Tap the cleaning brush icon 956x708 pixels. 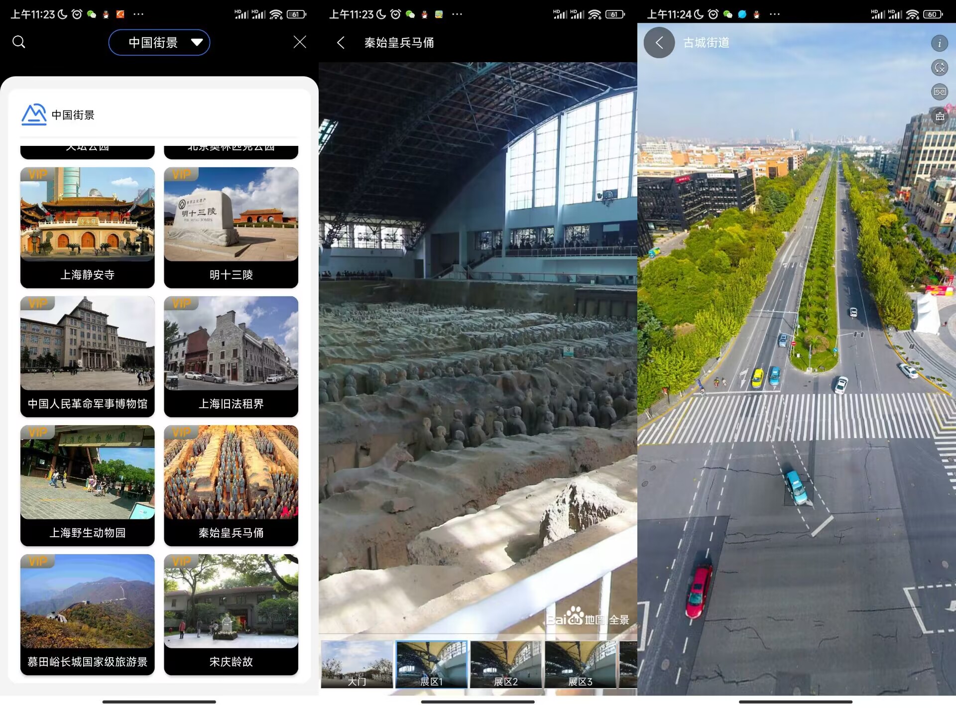coord(939,117)
